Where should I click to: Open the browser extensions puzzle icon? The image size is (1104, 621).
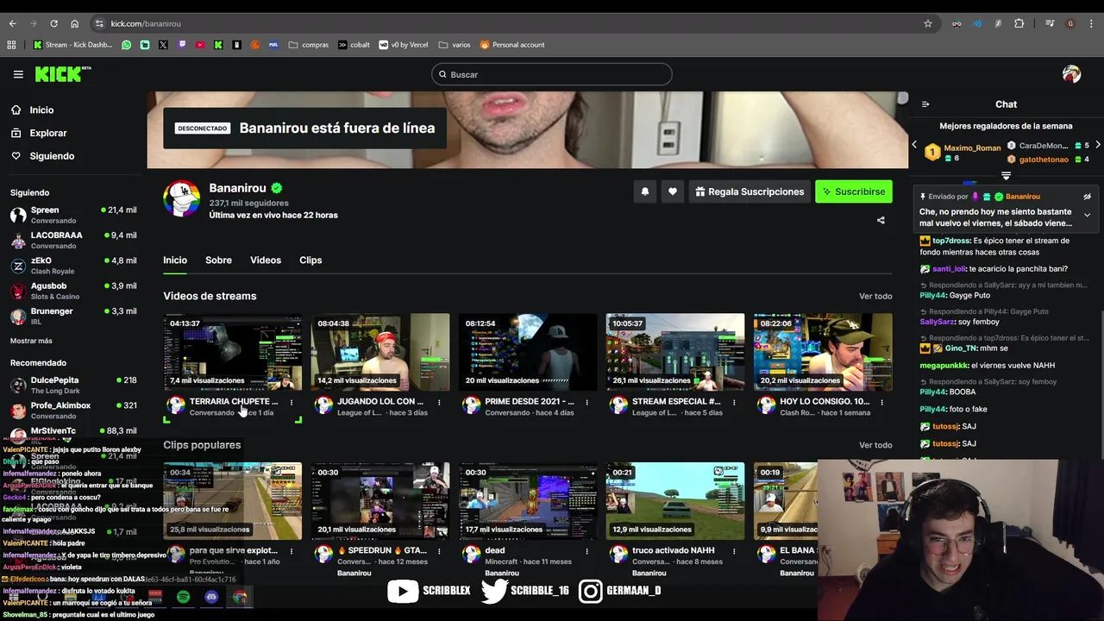[x=1019, y=24]
